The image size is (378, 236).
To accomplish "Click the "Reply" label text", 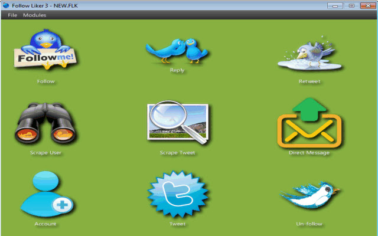I will coord(177,70).
